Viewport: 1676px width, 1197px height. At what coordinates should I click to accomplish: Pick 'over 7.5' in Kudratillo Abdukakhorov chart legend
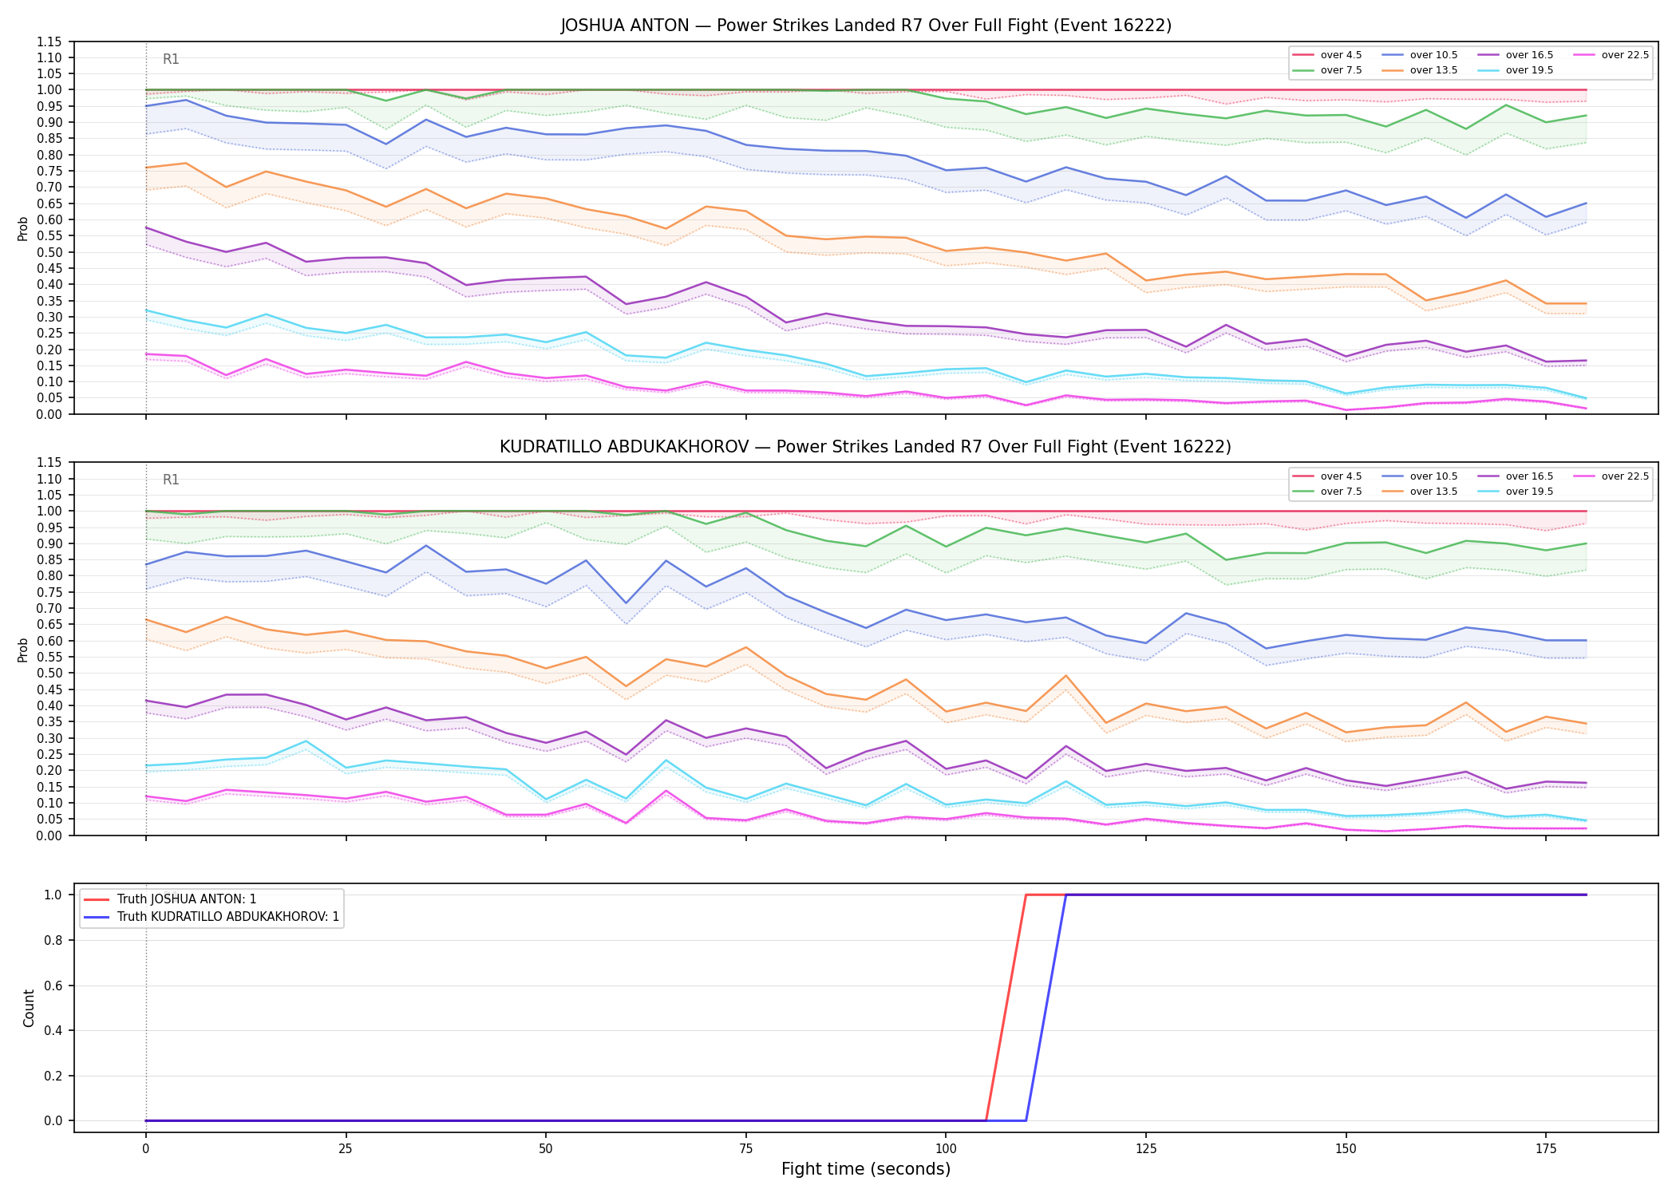tap(1326, 492)
